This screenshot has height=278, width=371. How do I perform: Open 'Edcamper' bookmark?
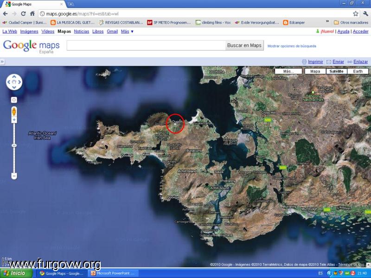point(294,22)
